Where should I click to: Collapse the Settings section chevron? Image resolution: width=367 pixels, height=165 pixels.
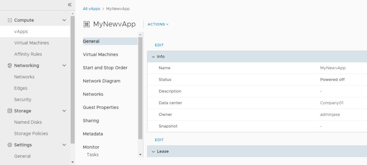click(x=65, y=145)
